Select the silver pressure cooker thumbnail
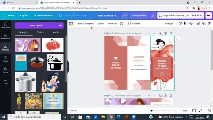Image resolution: width=213 pixels, height=120 pixels. (25, 82)
